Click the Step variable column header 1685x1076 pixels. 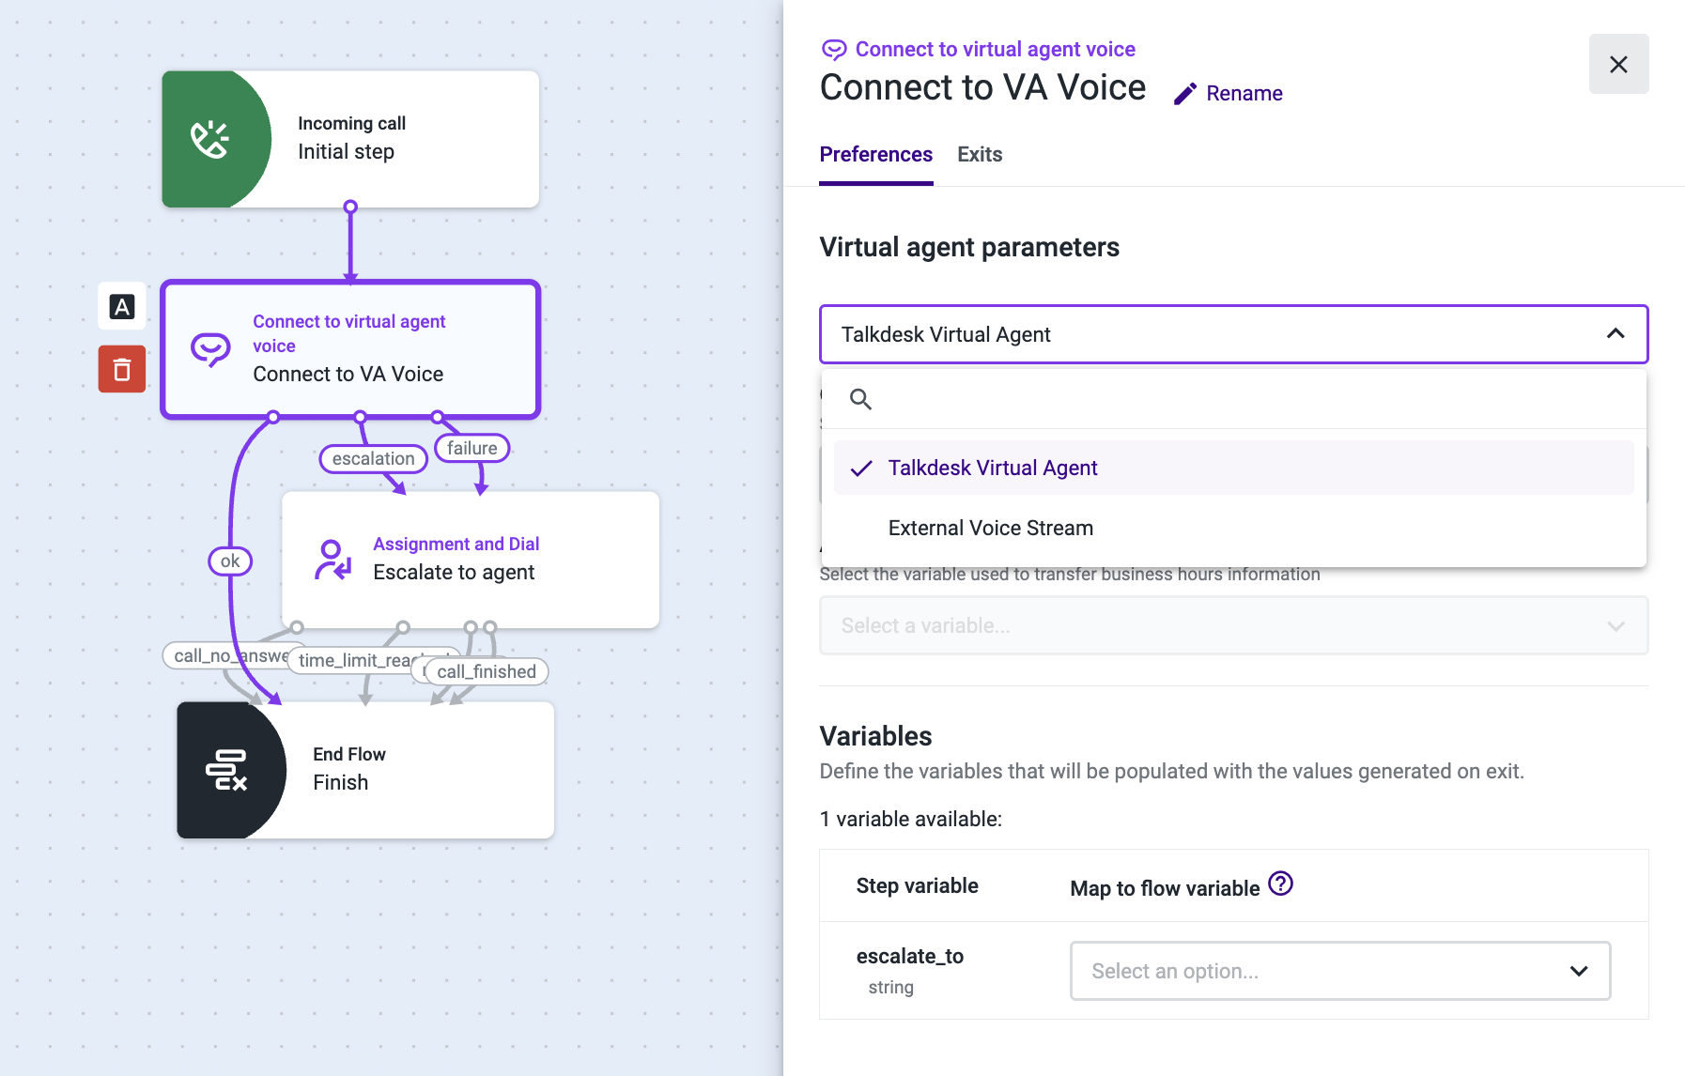click(x=917, y=885)
